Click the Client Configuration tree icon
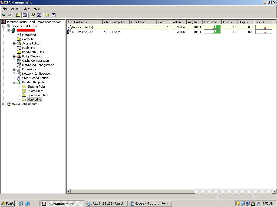This screenshot has width=277, height=207. click(19, 78)
